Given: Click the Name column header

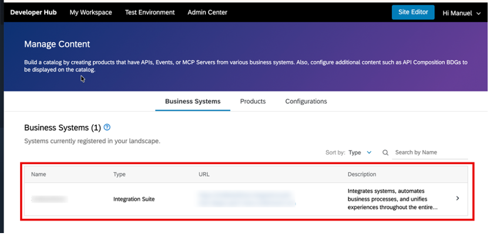Looking at the screenshot, I should 38,175.
